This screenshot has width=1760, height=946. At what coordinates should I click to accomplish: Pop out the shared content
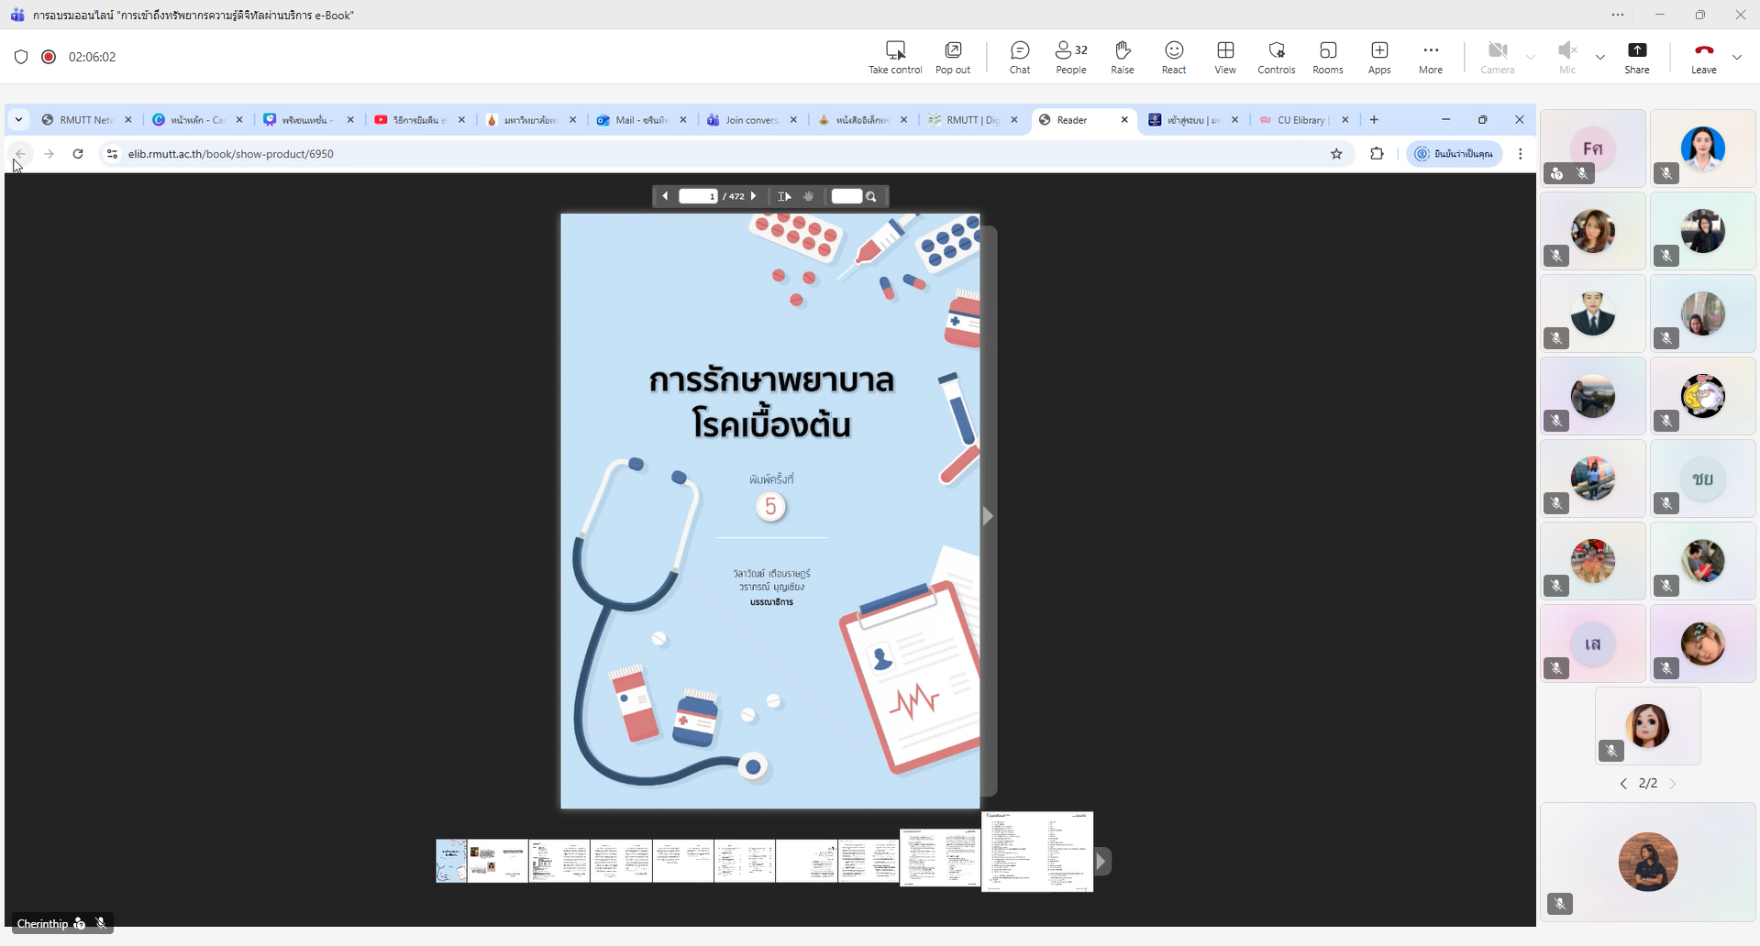click(952, 57)
